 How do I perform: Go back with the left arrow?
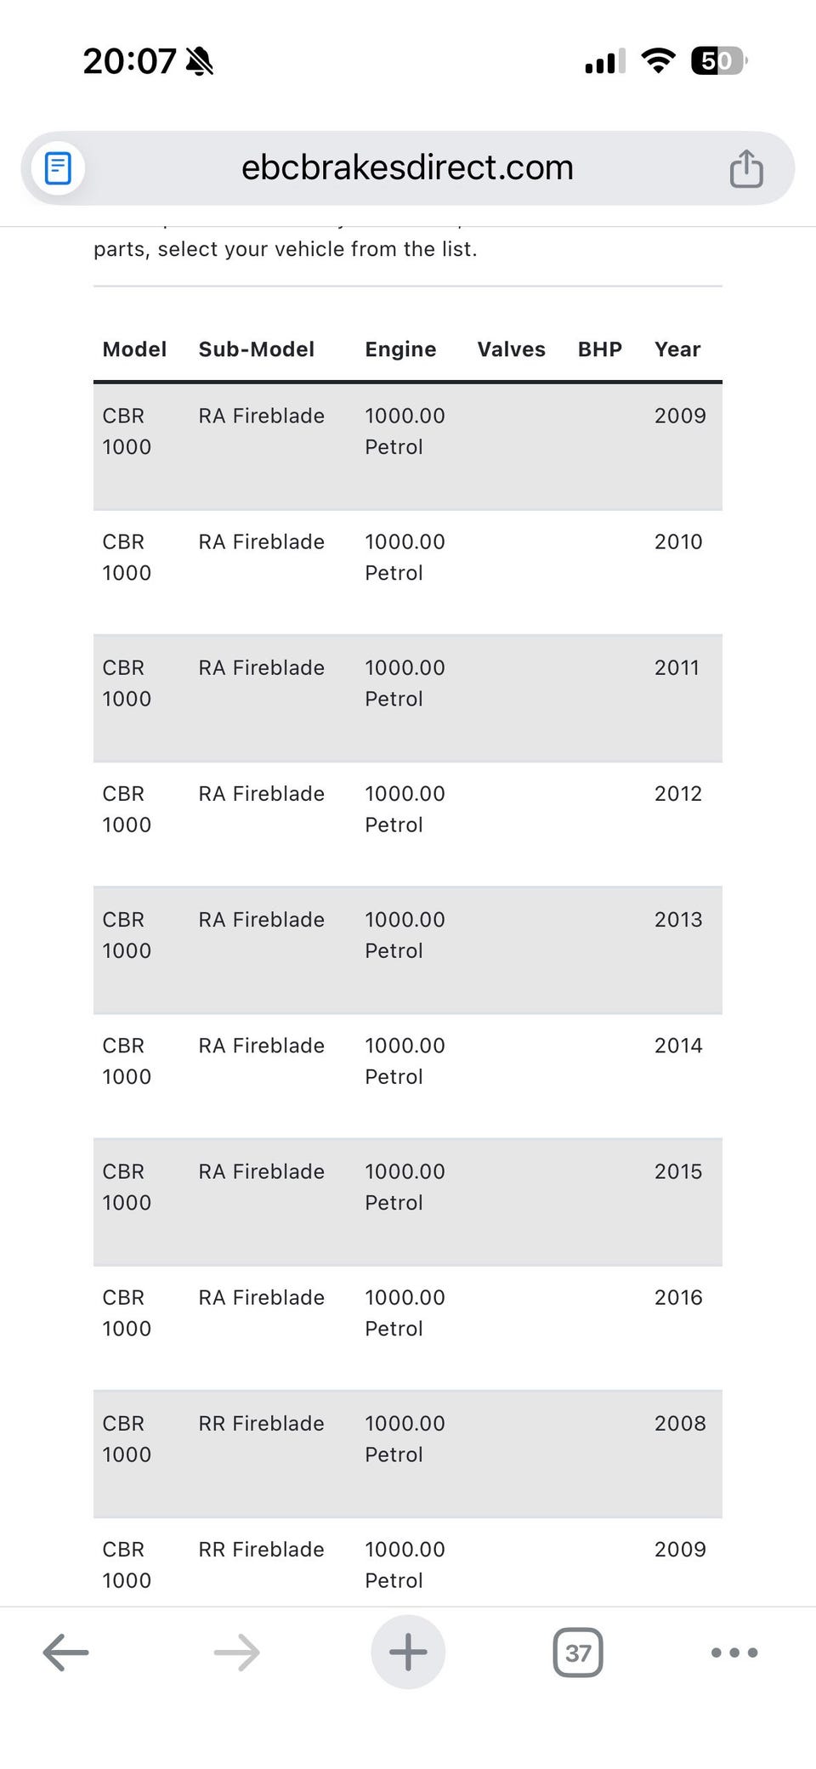[65, 1653]
